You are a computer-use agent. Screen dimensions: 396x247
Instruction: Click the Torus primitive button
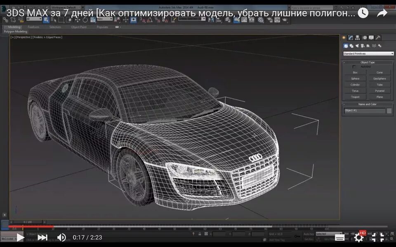point(355,91)
